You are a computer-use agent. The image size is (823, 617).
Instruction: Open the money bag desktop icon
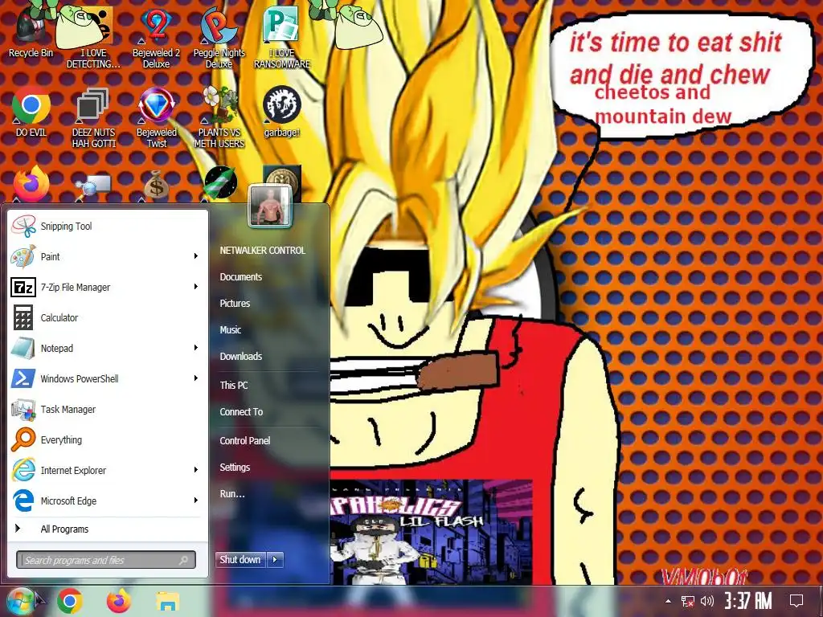(156, 185)
